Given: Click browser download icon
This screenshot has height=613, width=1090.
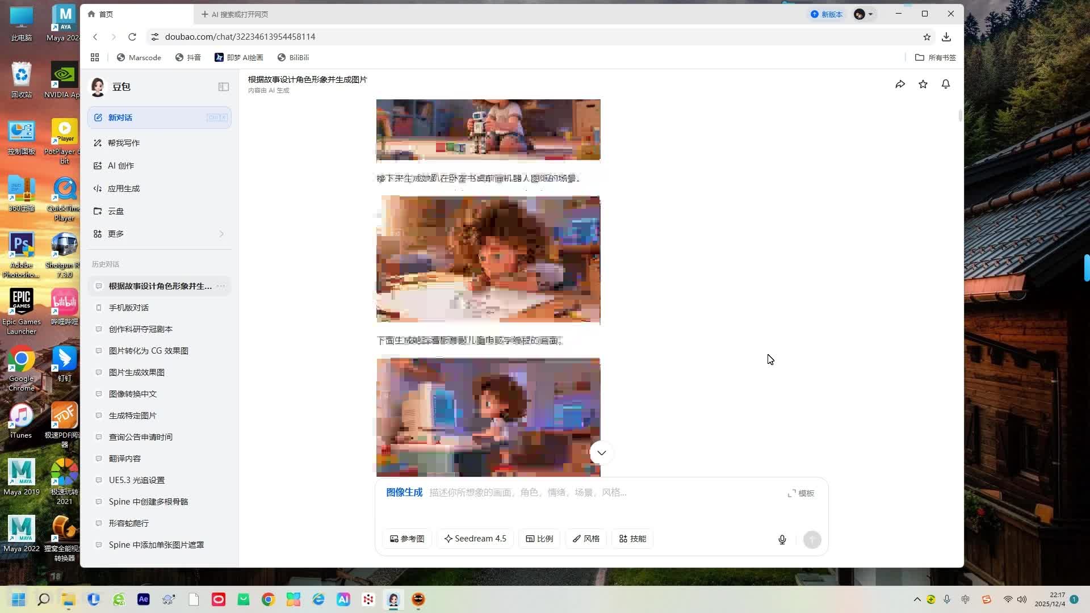Looking at the screenshot, I should (946, 37).
